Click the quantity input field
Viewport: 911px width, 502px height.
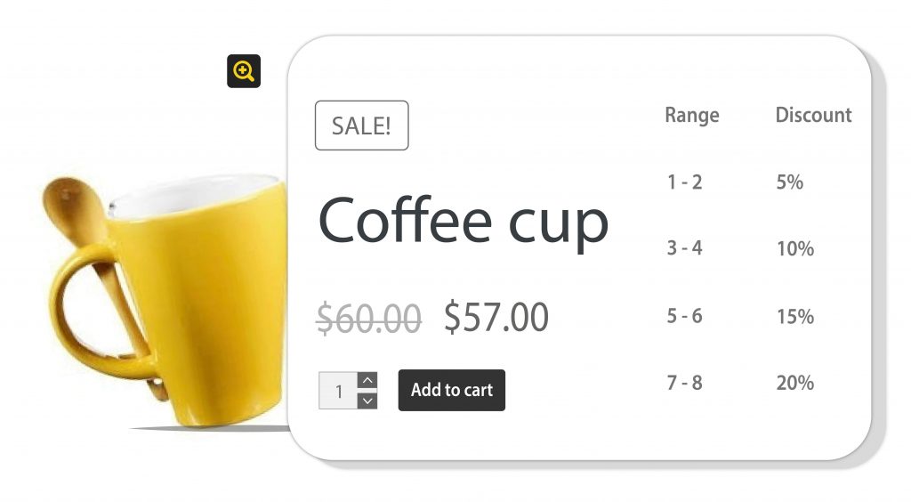tap(338, 391)
